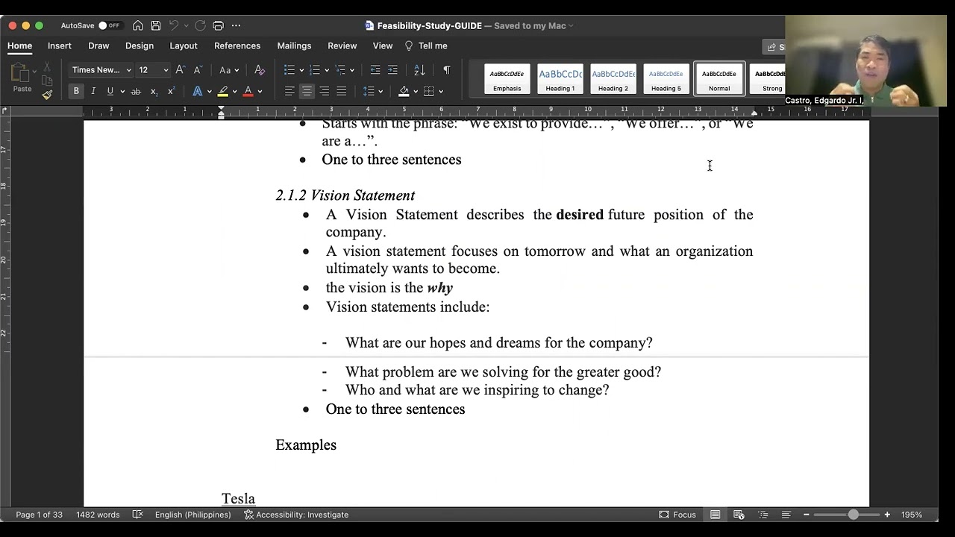The height and width of the screenshot is (537, 955).
Task: Print the document using the printer icon
Action: (x=218, y=25)
